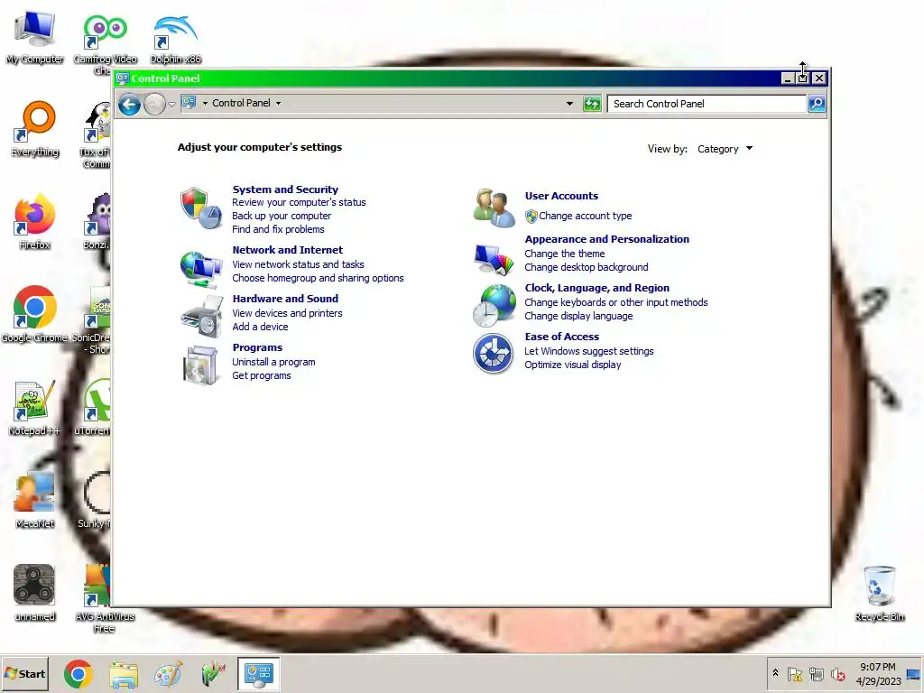This screenshot has height=693, width=924.
Task: Open Network and Internet globe icon
Action: coord(201,268)
